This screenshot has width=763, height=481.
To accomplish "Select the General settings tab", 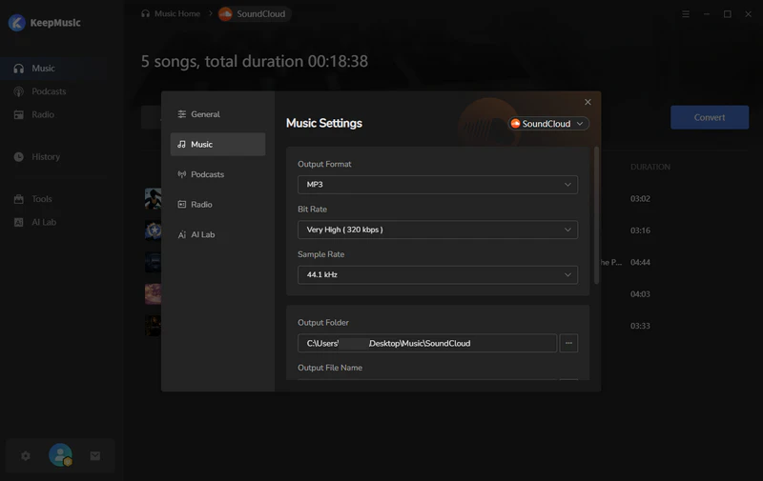I will tap(218, 114).
